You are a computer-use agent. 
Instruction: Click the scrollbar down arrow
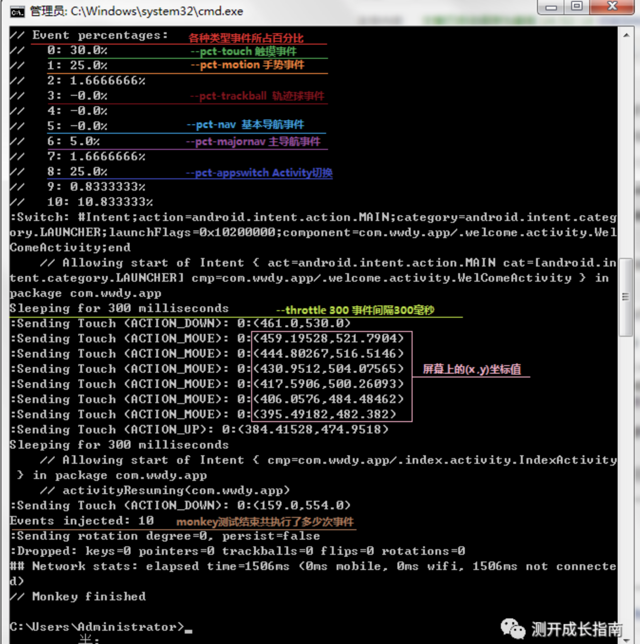(x=626, y=640)
